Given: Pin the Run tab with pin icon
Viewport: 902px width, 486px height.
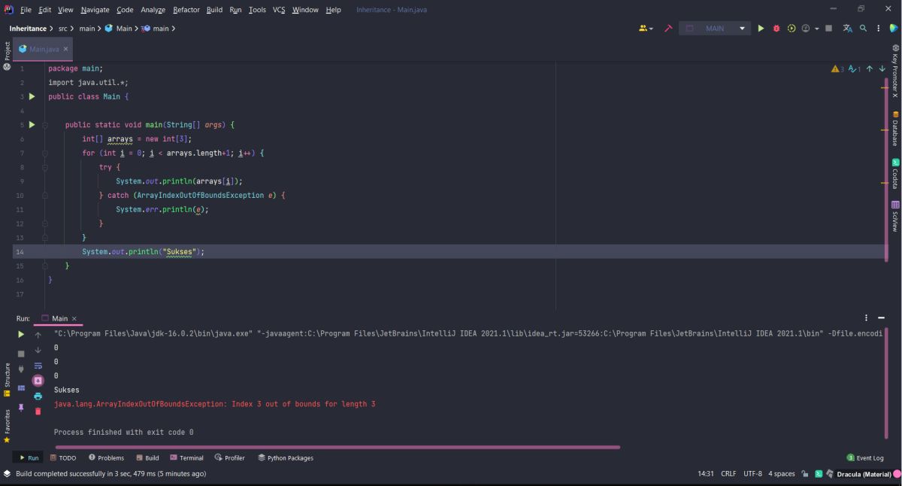Looking at the screenshot, I should point(21,407).
